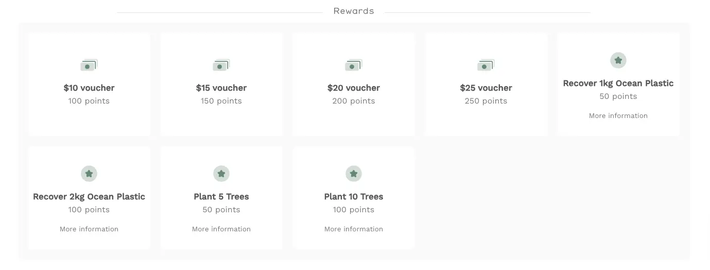The image size is (710, 270).
Task: Open More information for Recover 1kg Ocean Plastic
Action: pyautogui.click(x=618, y=116)
